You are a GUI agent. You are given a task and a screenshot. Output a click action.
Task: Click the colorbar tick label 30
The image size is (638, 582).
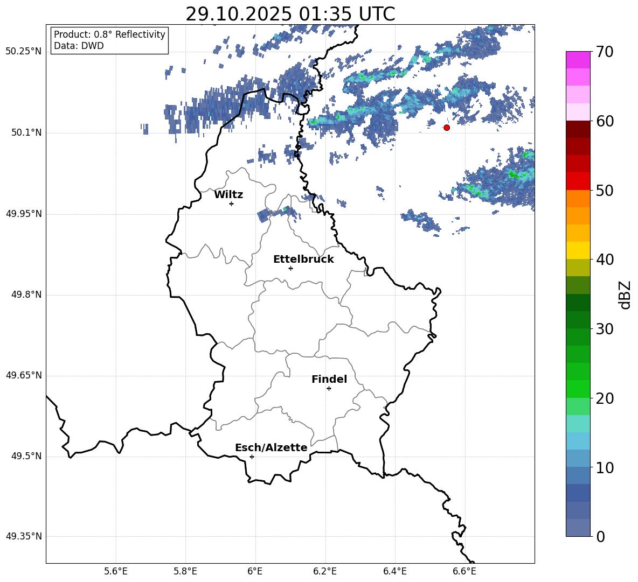(605, 329)
